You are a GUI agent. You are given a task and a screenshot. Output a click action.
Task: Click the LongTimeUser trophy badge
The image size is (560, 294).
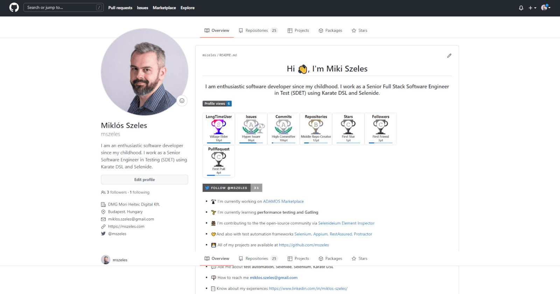coord(219,128)
